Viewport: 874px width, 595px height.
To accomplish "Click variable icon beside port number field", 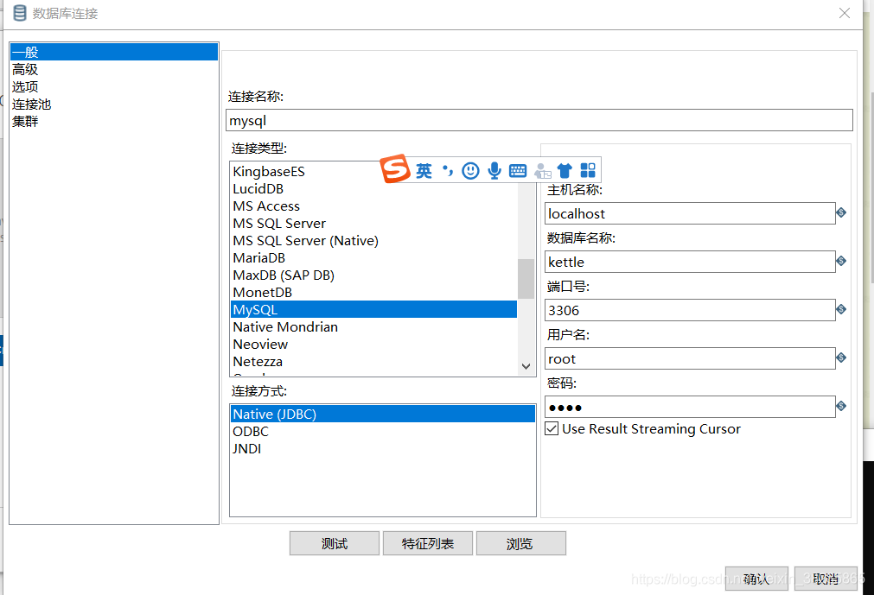I will click(x=841, y=309).
